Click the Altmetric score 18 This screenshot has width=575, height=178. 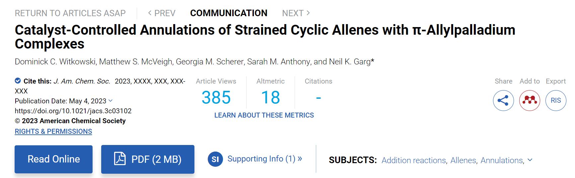270,98
